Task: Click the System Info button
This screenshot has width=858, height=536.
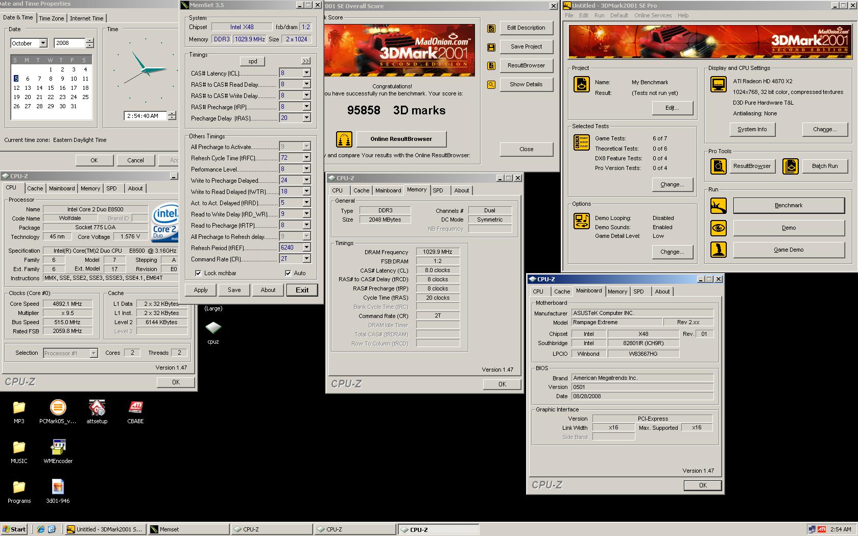Action: [x=752, y=130]
